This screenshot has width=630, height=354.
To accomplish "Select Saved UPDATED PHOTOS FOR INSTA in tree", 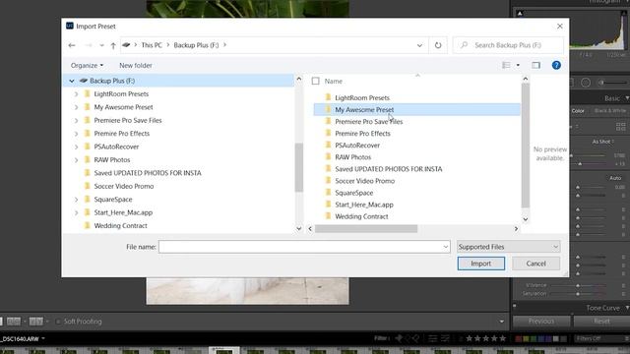I will 148,173.
